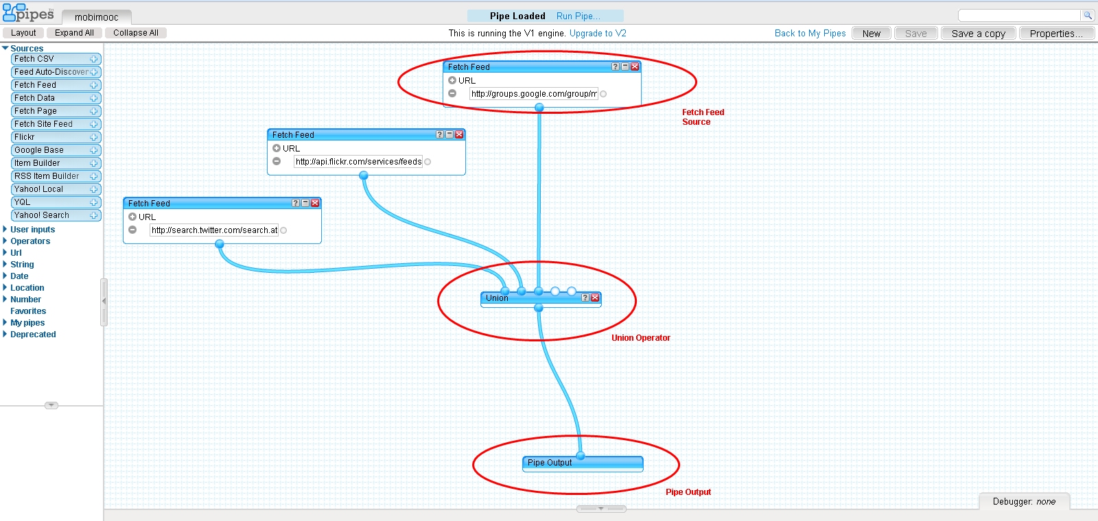The image size is (1098, 521).
Task: Add Yahoo! Search module using plus icon
Action: point(94,215)
